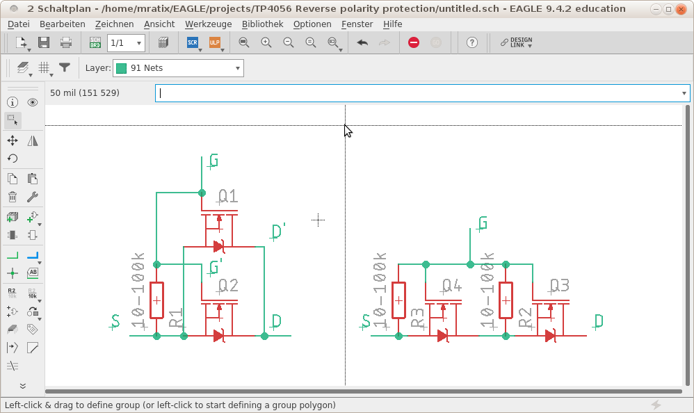Print the schematic using the printer icon
This screenshot has height=413, width=694.
coord(66,42)
